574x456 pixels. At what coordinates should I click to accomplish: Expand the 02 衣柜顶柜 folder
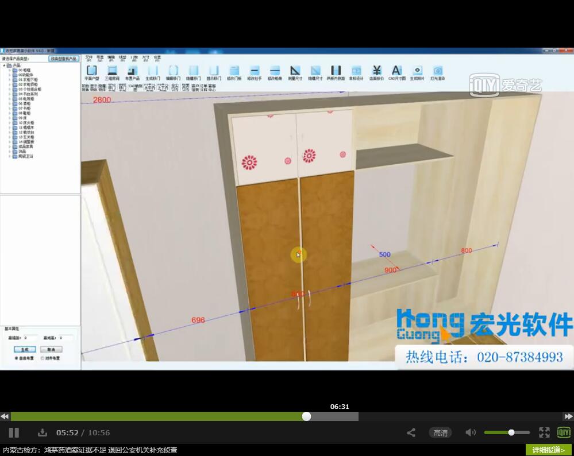coord(10,84)
